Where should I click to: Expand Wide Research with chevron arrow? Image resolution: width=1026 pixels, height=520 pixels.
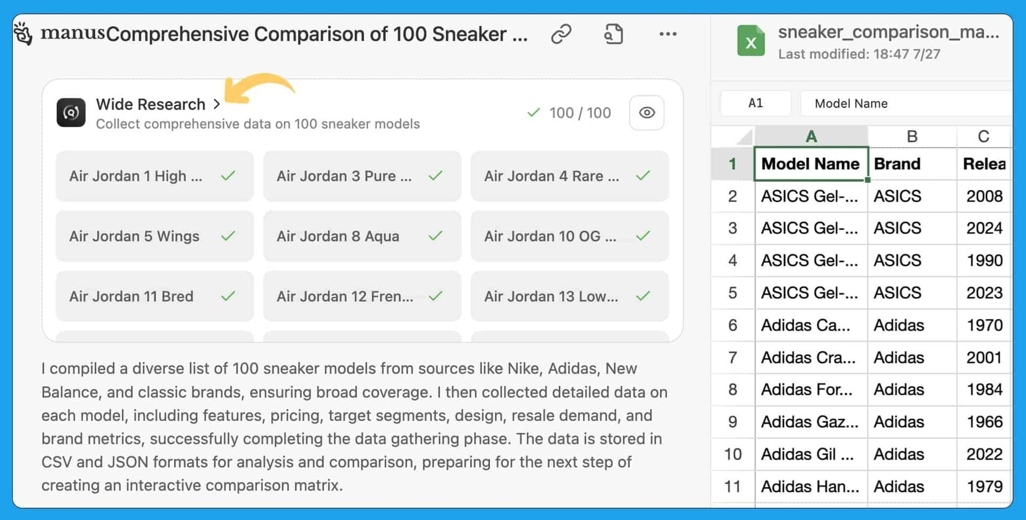[x=216, y=104]
